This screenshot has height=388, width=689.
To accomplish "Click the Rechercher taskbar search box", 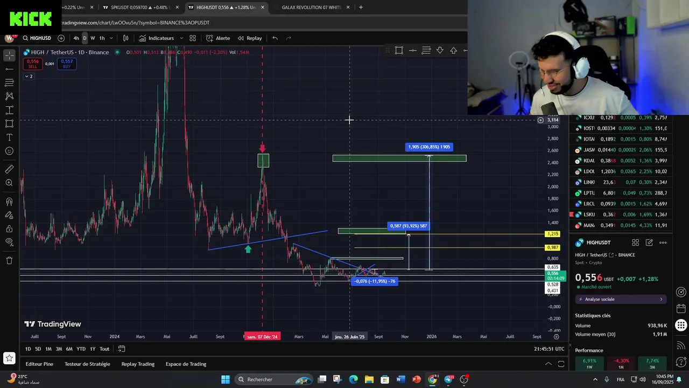I will point(273,379).
